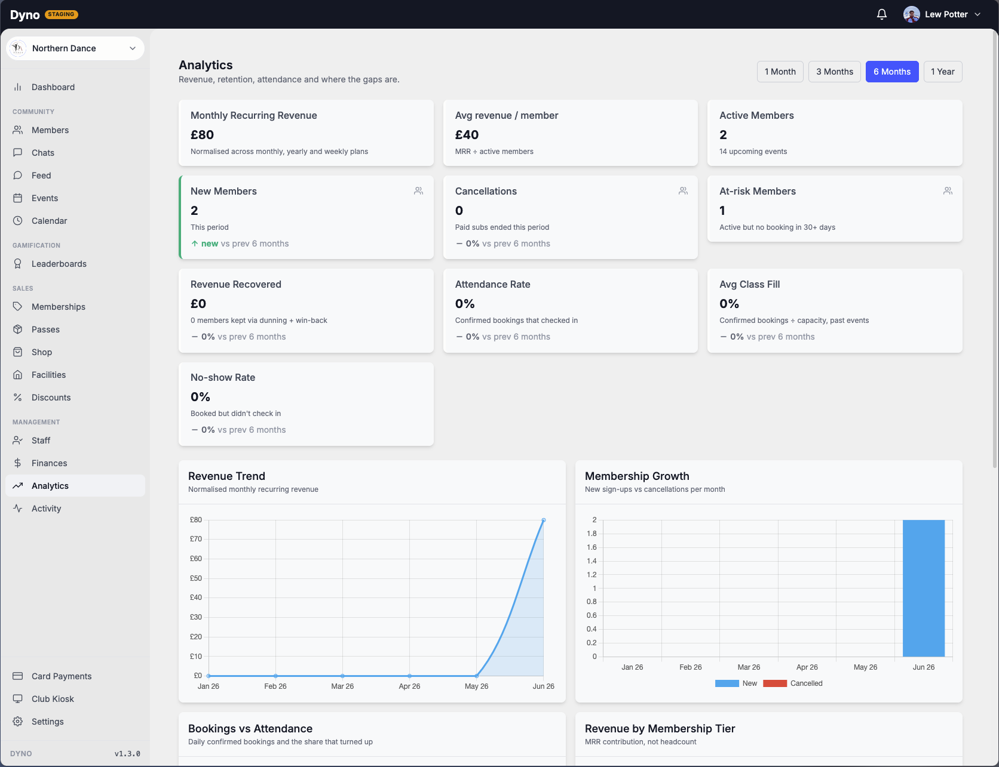Navigate to Events

[x=75, y=198]
